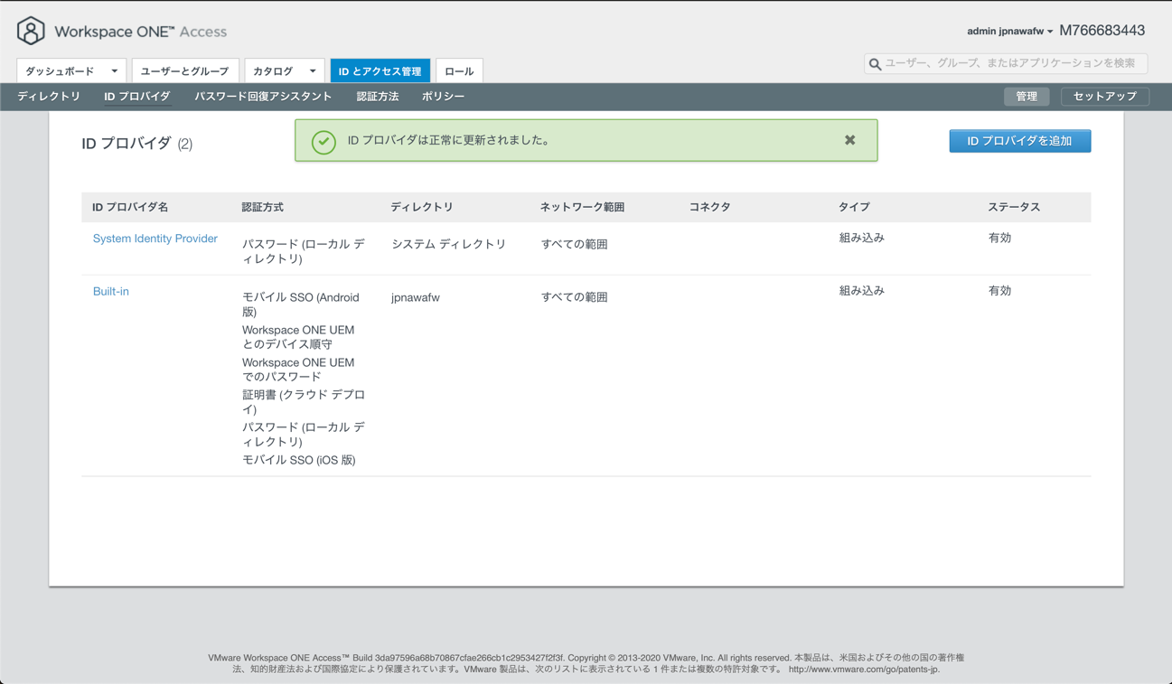Click モバイル SSO (Android 版) text
Screen dimensions: 1172x684
301,305
